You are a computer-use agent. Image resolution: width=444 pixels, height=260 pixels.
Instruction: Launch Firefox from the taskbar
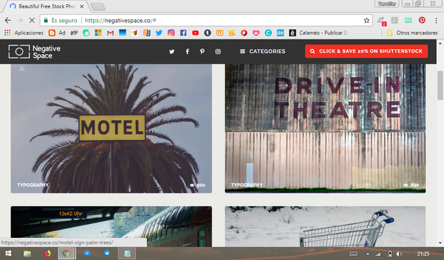pos(47,254)
